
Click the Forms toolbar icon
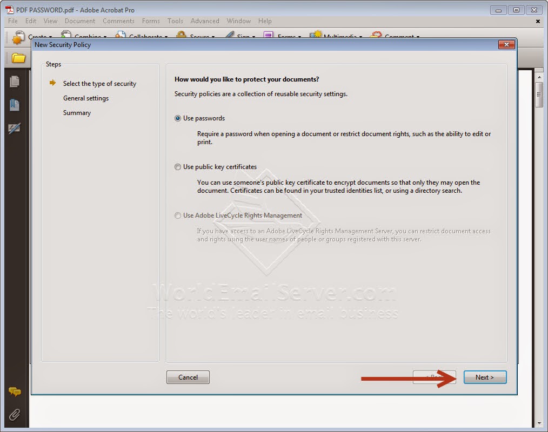click(x=269, y=35)
